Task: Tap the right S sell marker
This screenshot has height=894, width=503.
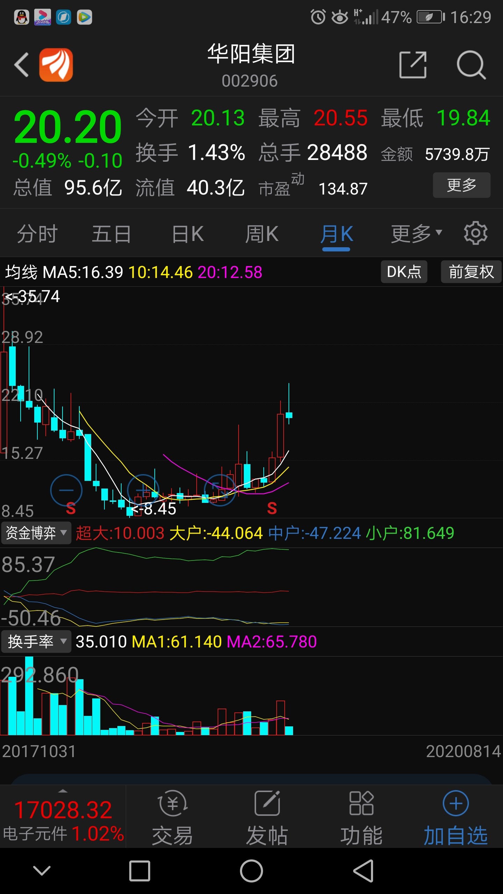Action: 272,508
